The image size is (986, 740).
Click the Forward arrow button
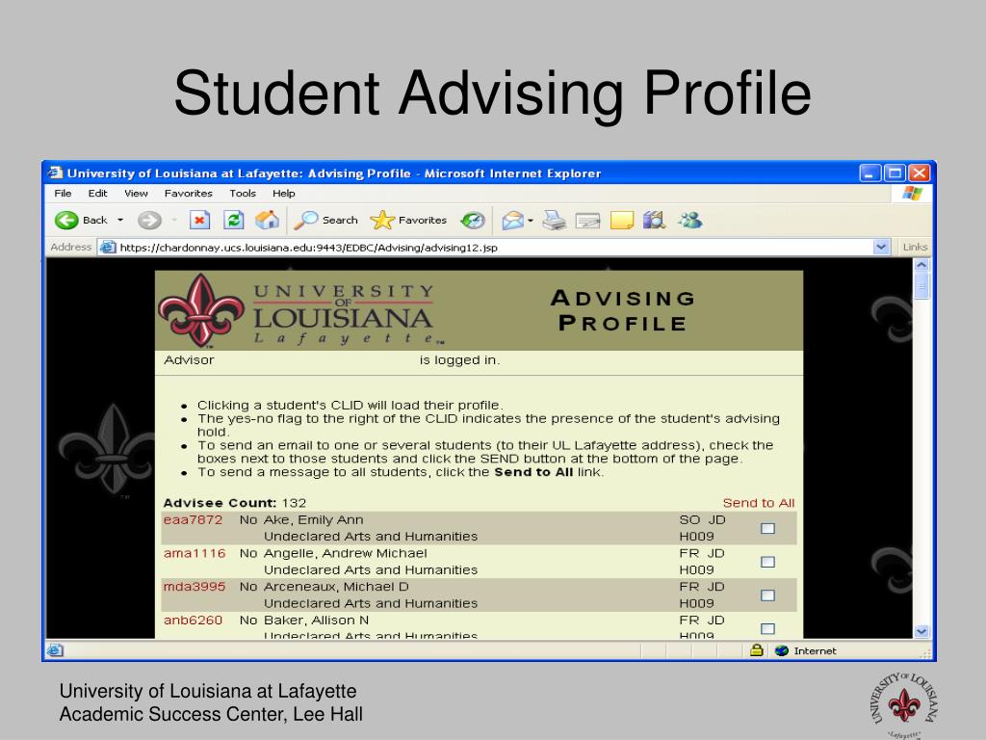pos(149,221)
